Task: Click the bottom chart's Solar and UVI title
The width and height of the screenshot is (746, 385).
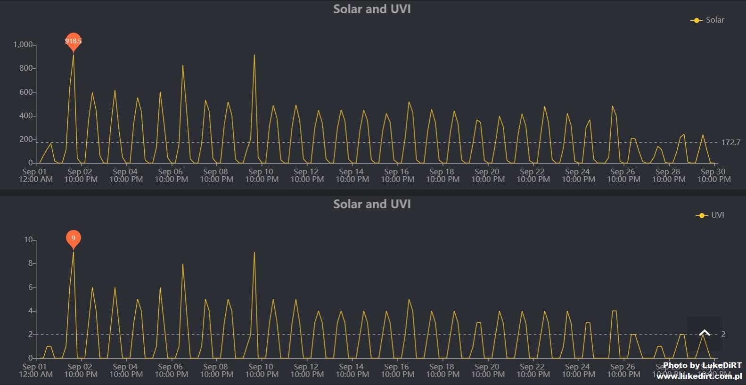Action: click(x=372, y=204)
